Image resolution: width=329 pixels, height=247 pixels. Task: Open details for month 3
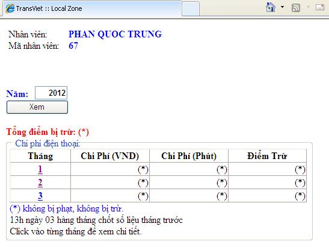click(x=40, y=196)
